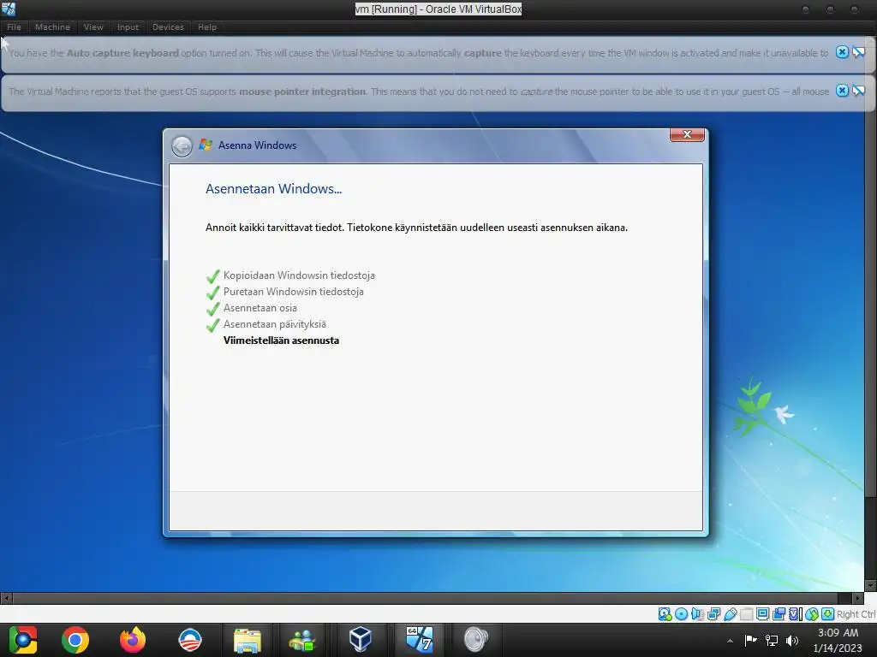Image resolution: width=877 pixels, height=657 pixels.
Task: Click the 'Kopioidaan Windowsin tiedostoja' step
Action: point(299,275)
